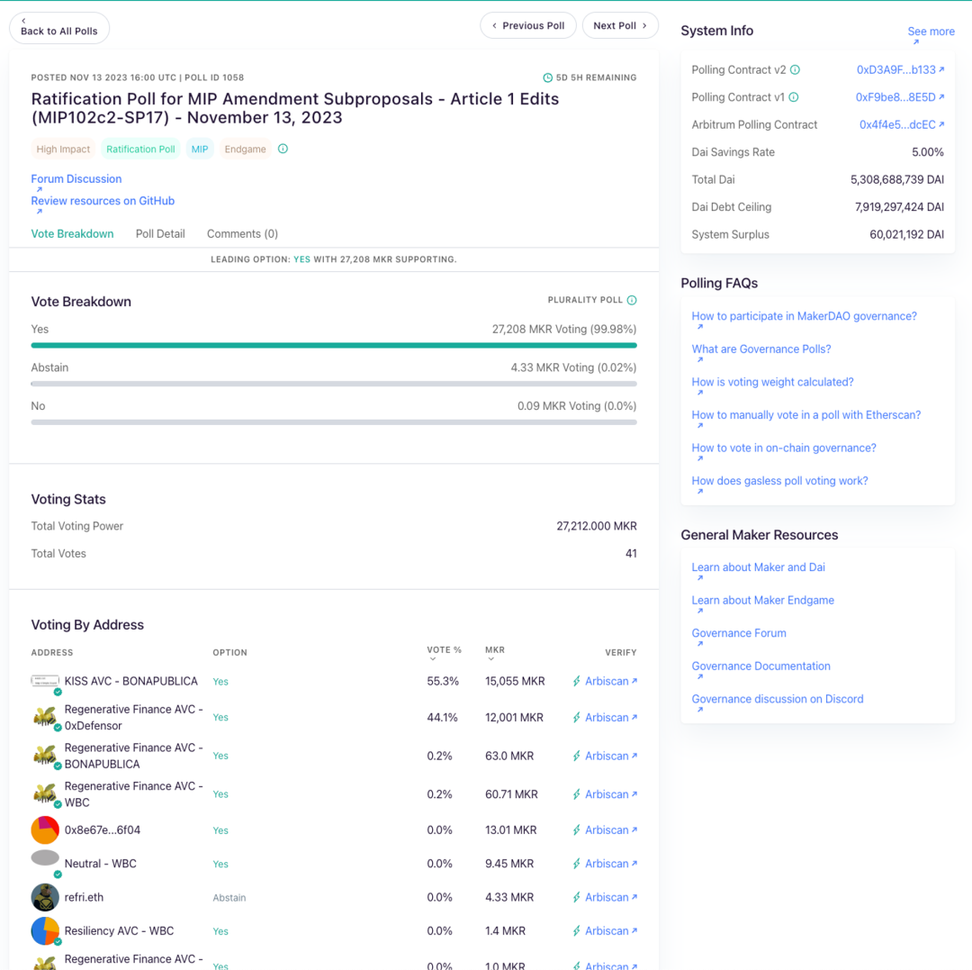The image size is (972, 970).
Task: Click clock icon beside 5D 5H Remaining
Action: tap(547, 77)
